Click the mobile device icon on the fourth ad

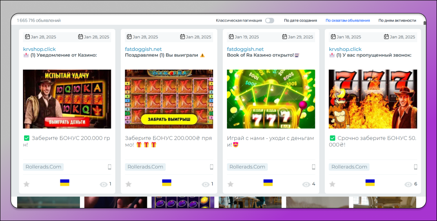click(x=415, y=167)
